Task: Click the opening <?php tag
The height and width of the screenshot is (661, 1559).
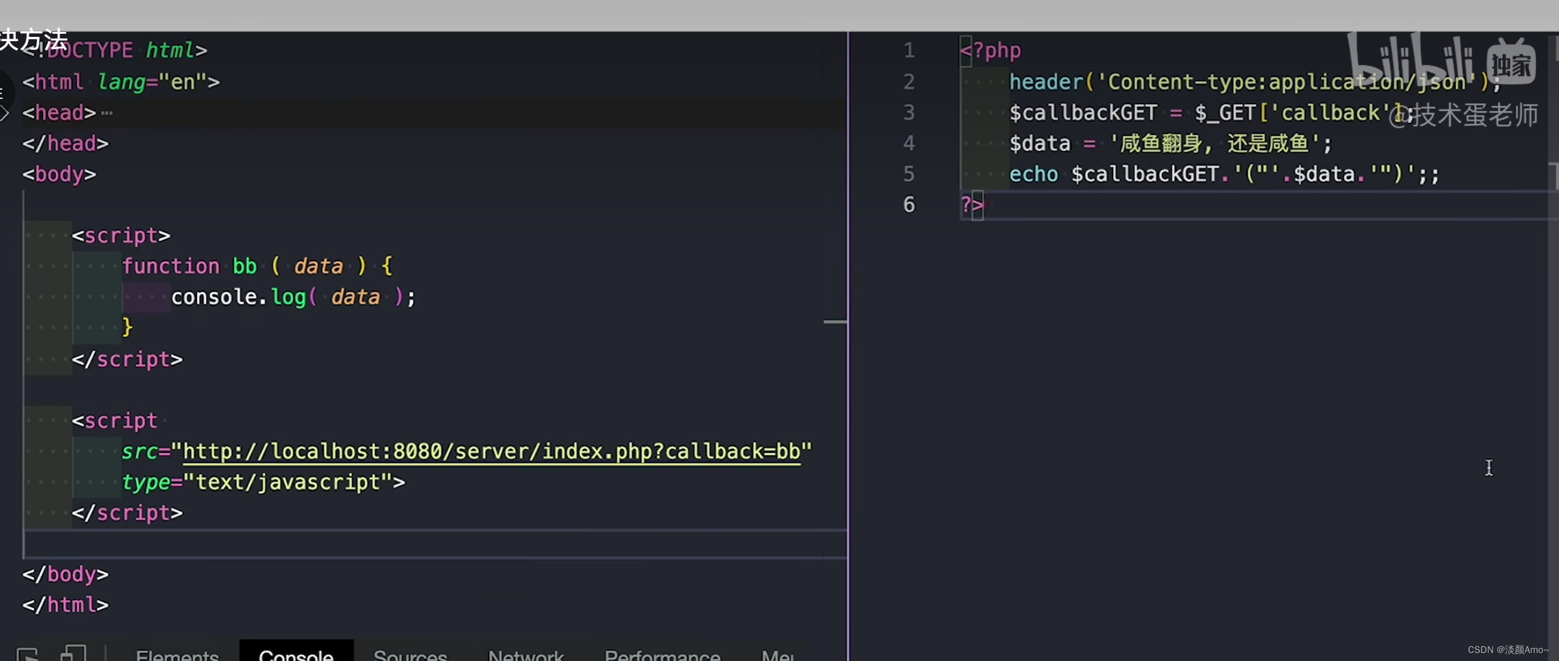Action: [990, 50]
